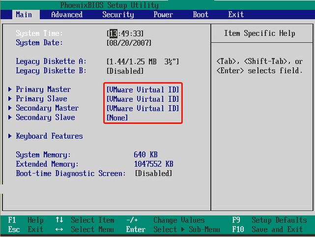The width and height of the screenshot is (315, 237).
Task: Click the Extended Memory 1047552 KB value
Action: pyautogui.click(x=153, y=164)
